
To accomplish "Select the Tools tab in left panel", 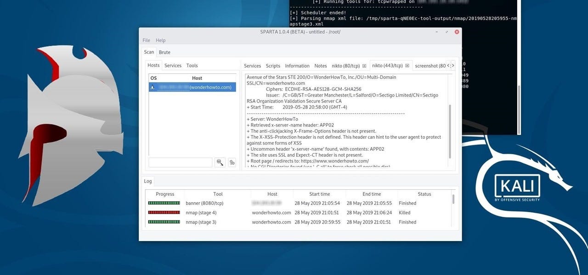I will point(192,66).
